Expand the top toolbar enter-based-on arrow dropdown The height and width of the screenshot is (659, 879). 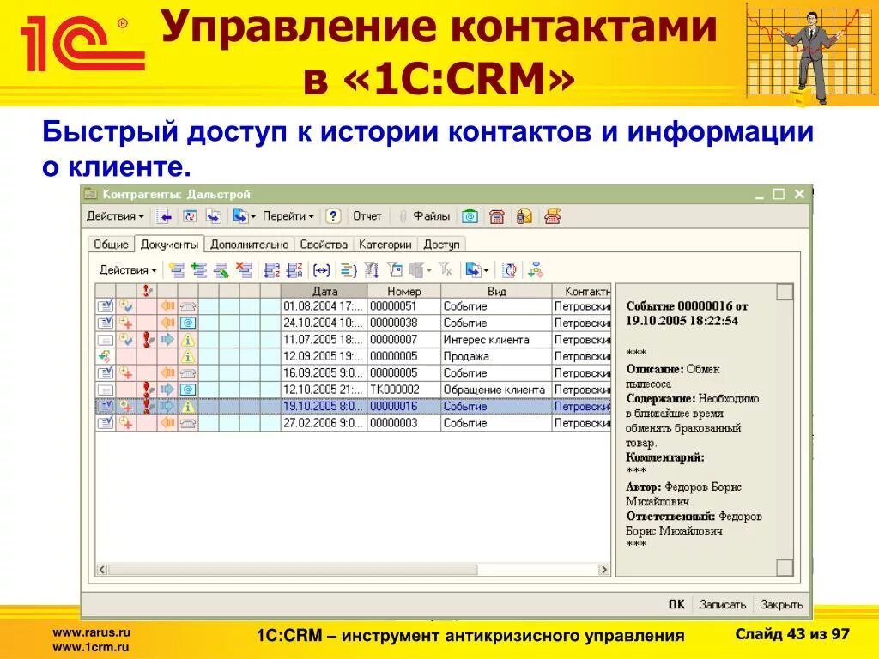click(253, 217)
